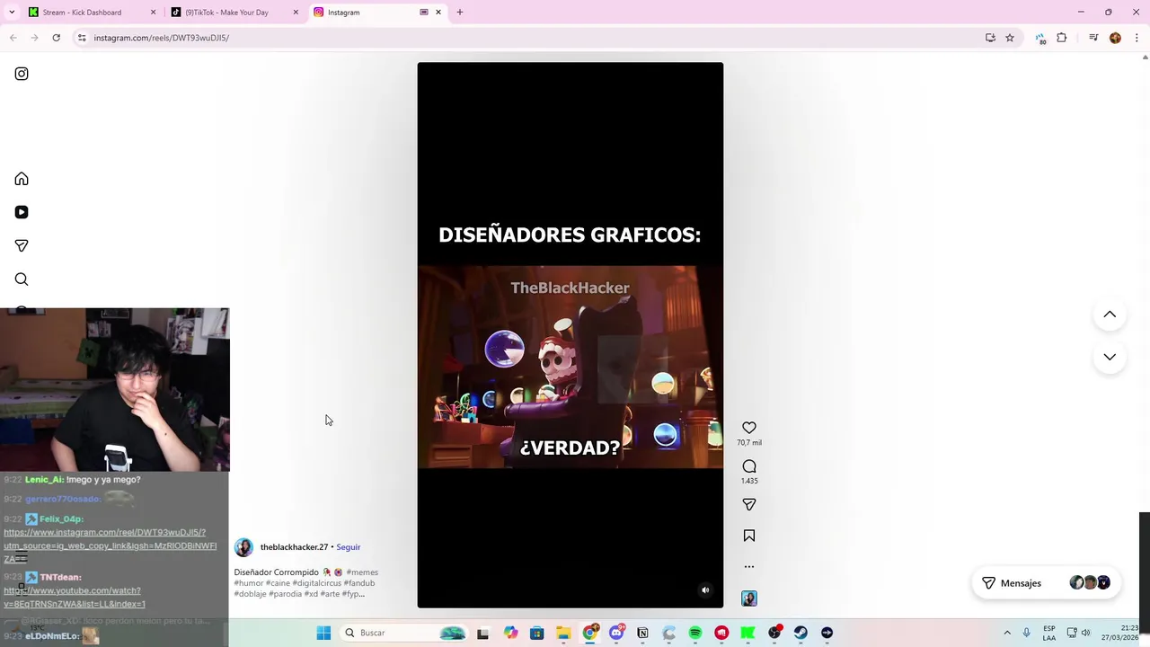Reload the Instagram page
The height and width of the screenshot is (647, 1150).
56,38
